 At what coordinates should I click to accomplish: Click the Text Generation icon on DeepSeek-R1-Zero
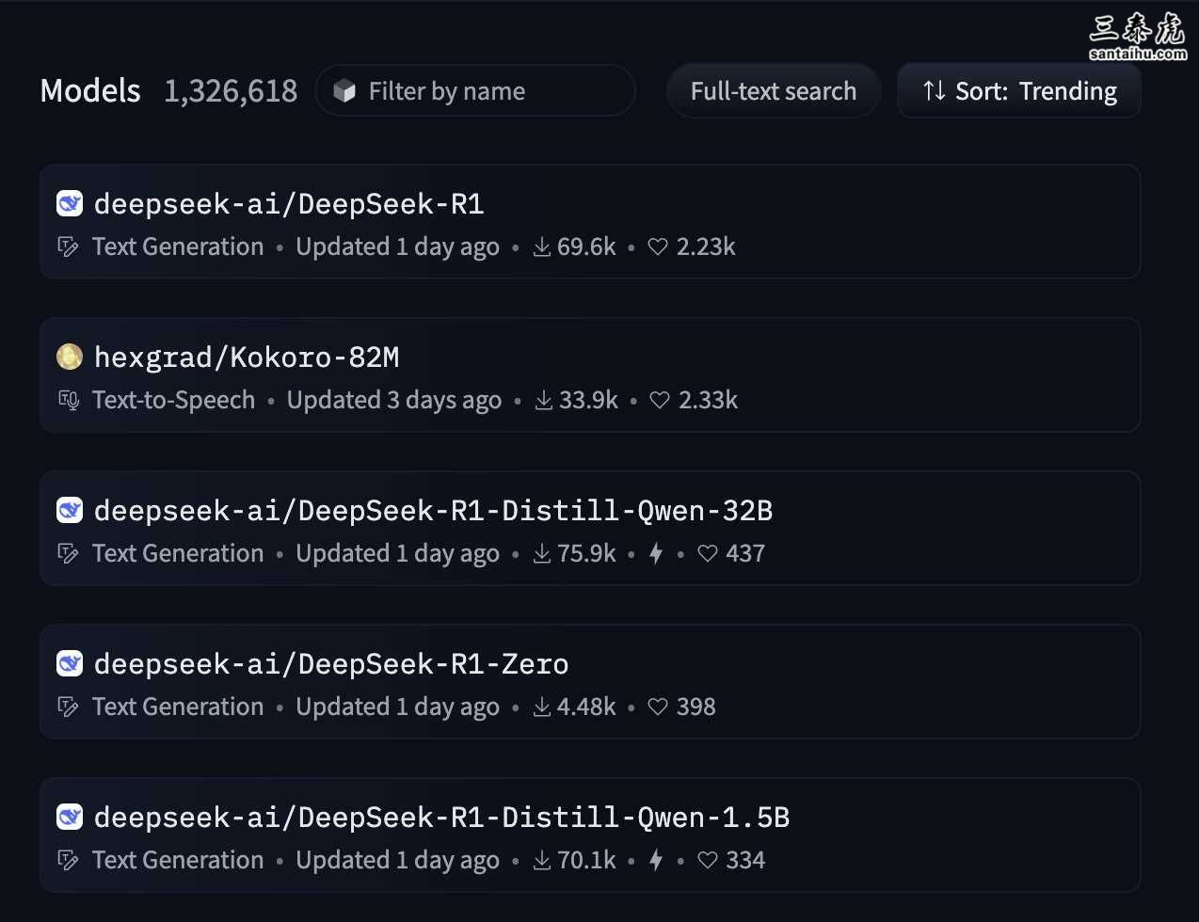point(68,707)
